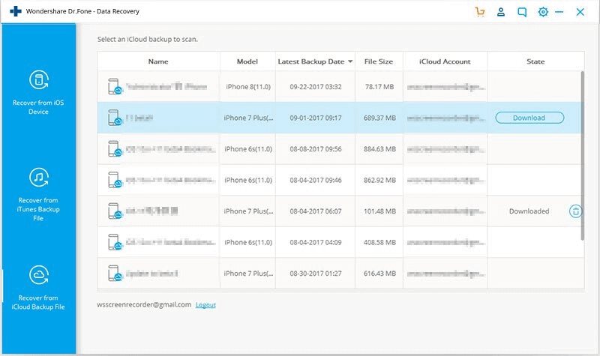Screen dimensions: 600x356
Task: Open the settings gear icon
Action: coord(543,12)
